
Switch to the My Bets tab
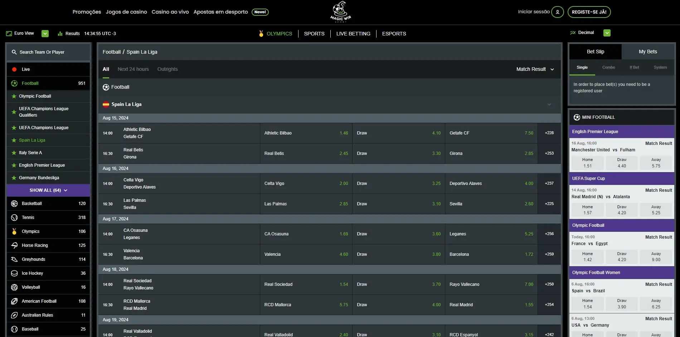(648, 52)
